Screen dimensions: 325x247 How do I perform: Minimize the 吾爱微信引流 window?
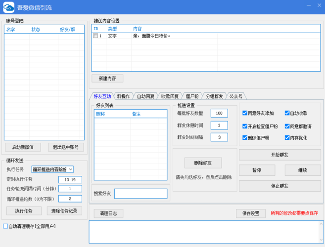(x=309, y=5)
